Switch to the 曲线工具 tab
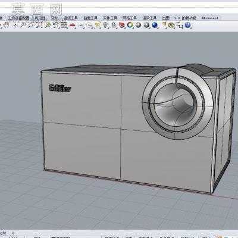The image size is (238, 238). coord(71,18)
